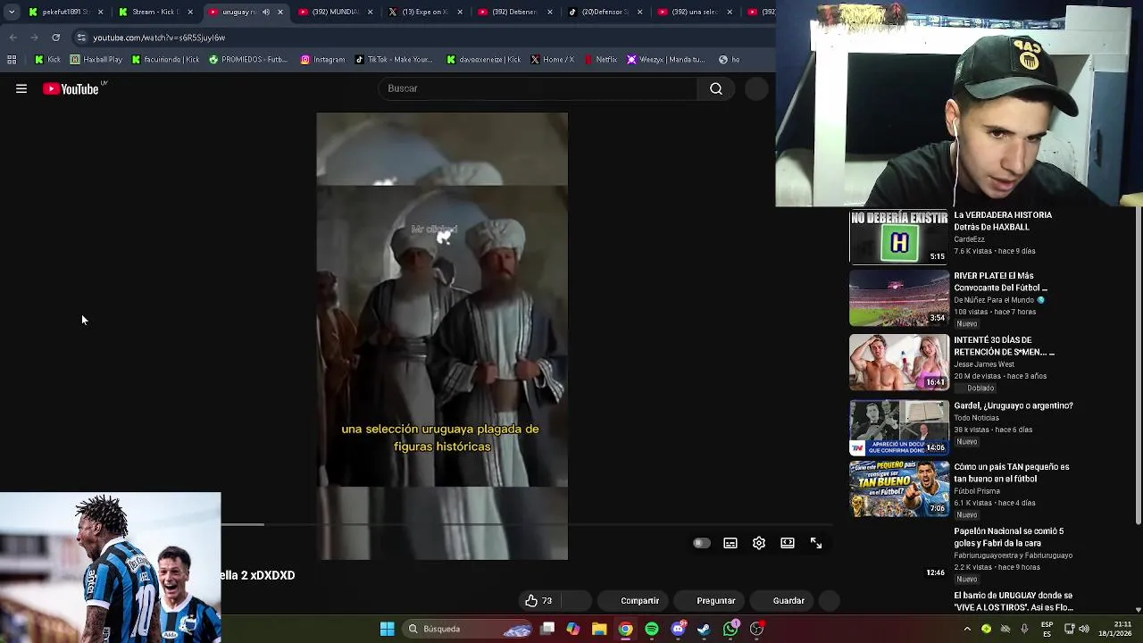Mute the uruguay tab audio speaker icon
The height and width of the screenshot is (643, 1143).
pyautogui.click(x=266, y=13)
